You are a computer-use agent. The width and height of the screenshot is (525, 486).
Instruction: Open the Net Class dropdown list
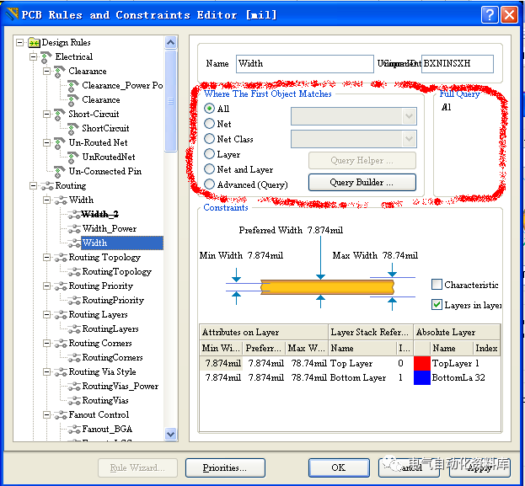[x=409, y=139]
